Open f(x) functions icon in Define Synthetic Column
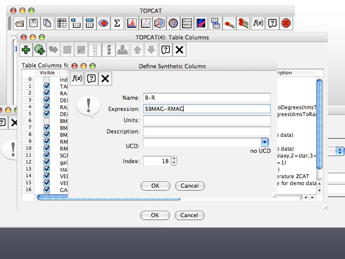 point(77,78)
